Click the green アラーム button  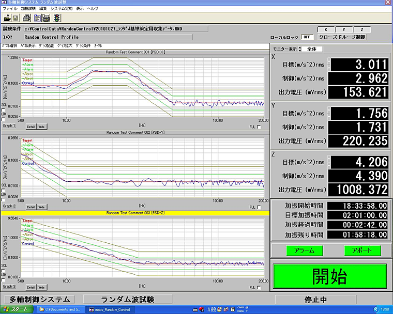(x=305, y=250)
